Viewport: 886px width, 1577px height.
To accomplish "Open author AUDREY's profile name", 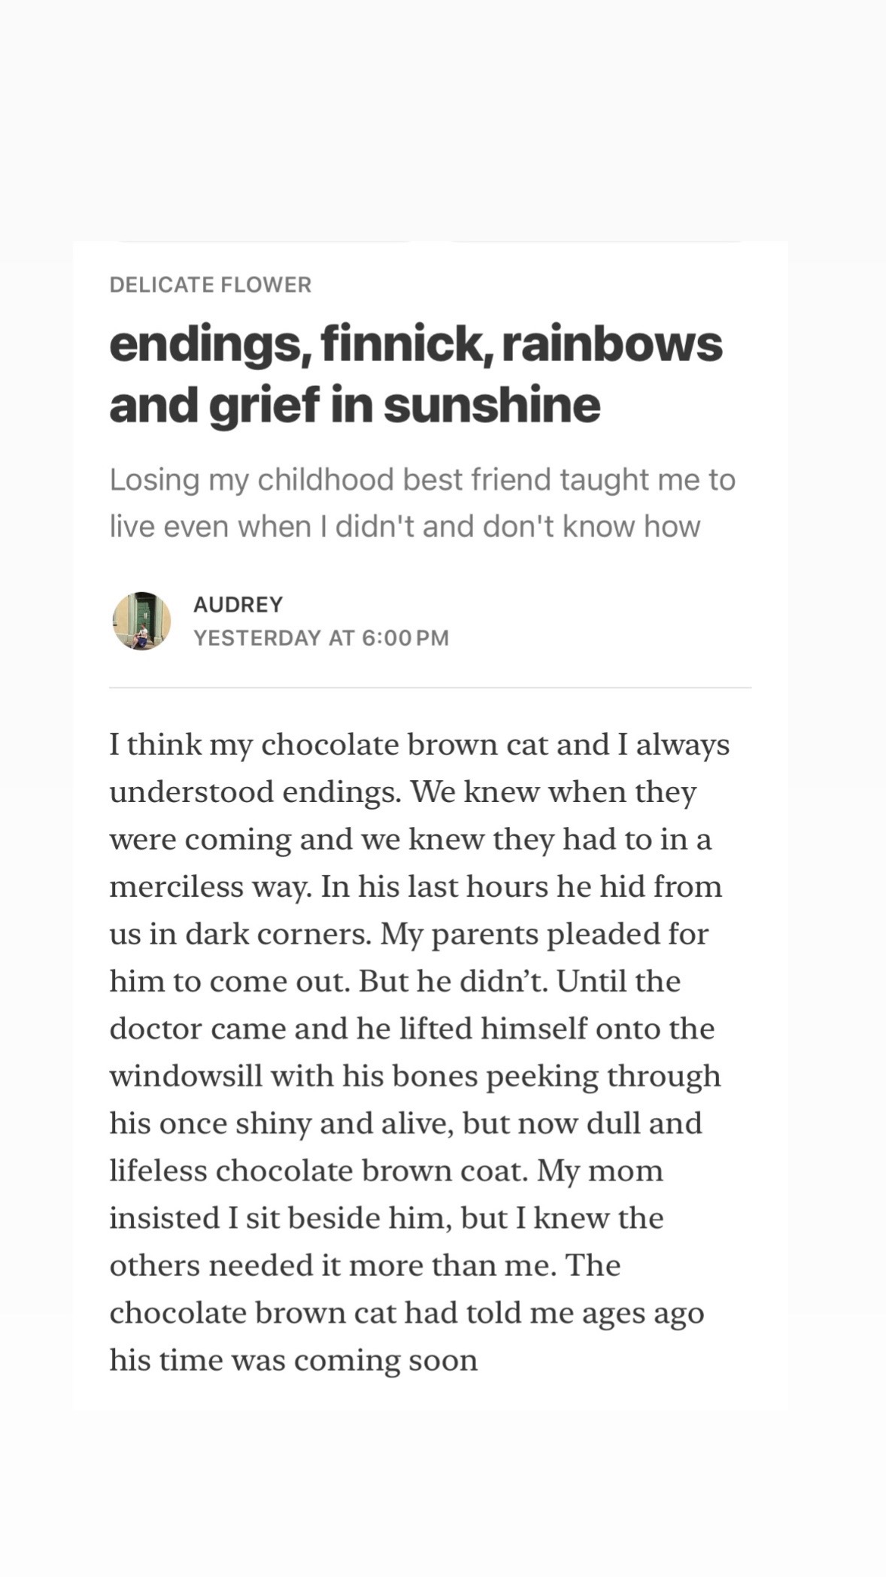I will (238, 604).
